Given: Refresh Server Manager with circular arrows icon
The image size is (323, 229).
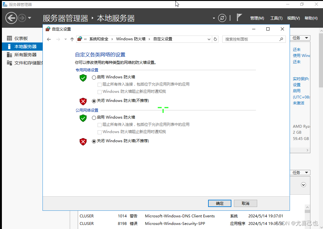Looking at the screenshot, I should (222, 18).
